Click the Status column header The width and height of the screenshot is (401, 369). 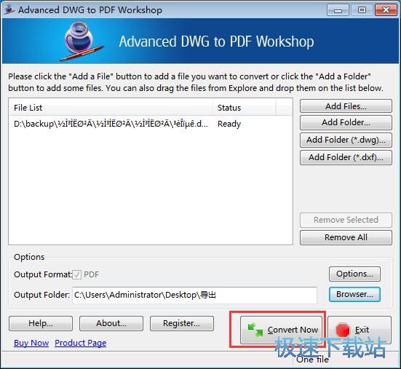point(245,108)
